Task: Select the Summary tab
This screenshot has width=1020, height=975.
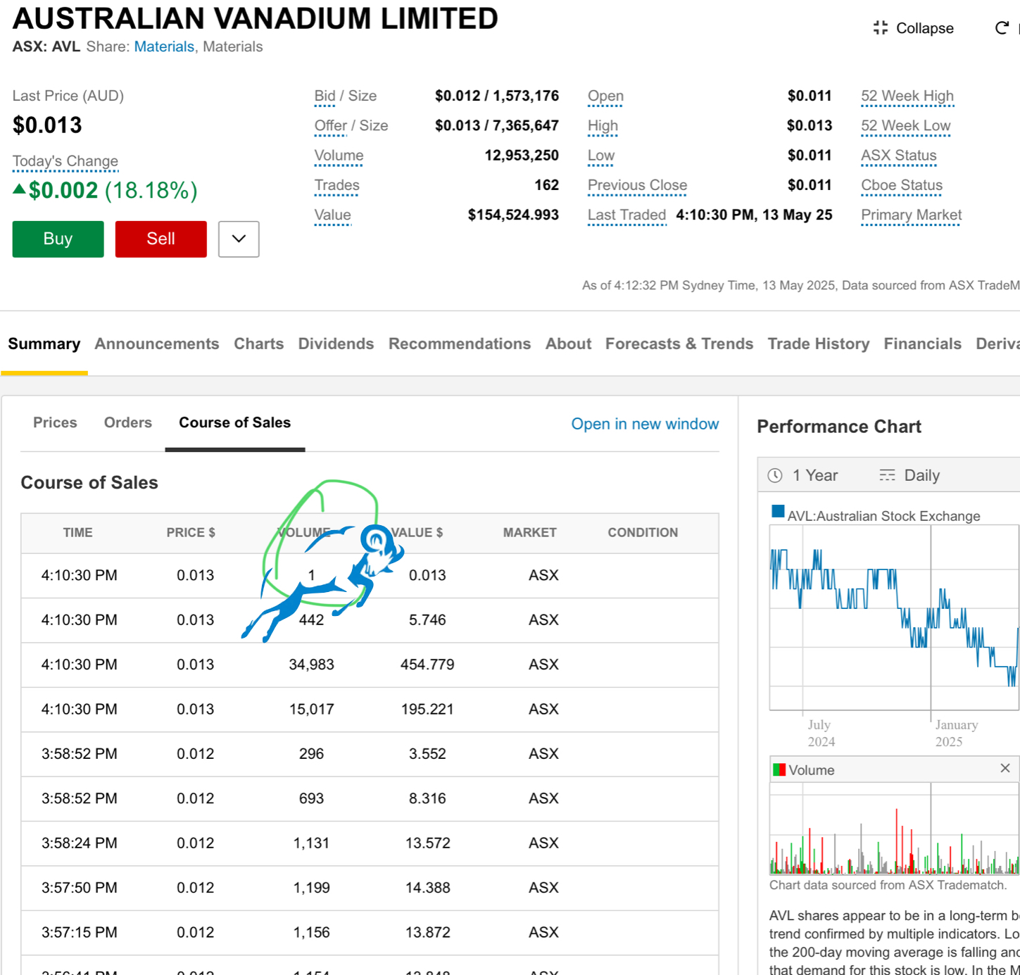Action: pyautogui.click(x=44, y=344)
